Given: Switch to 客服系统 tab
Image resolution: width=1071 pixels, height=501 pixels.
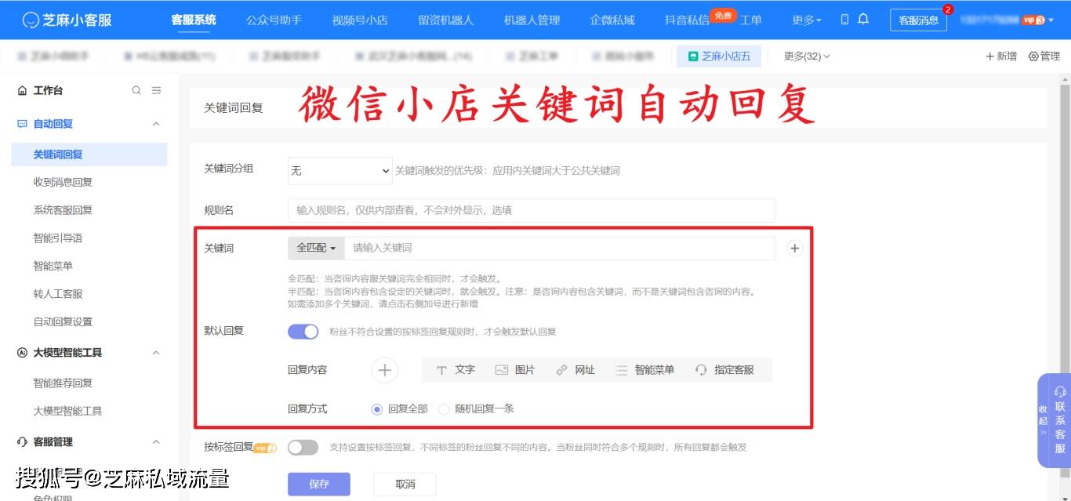Looking at the screenshot, I should [x=194, y=20].
